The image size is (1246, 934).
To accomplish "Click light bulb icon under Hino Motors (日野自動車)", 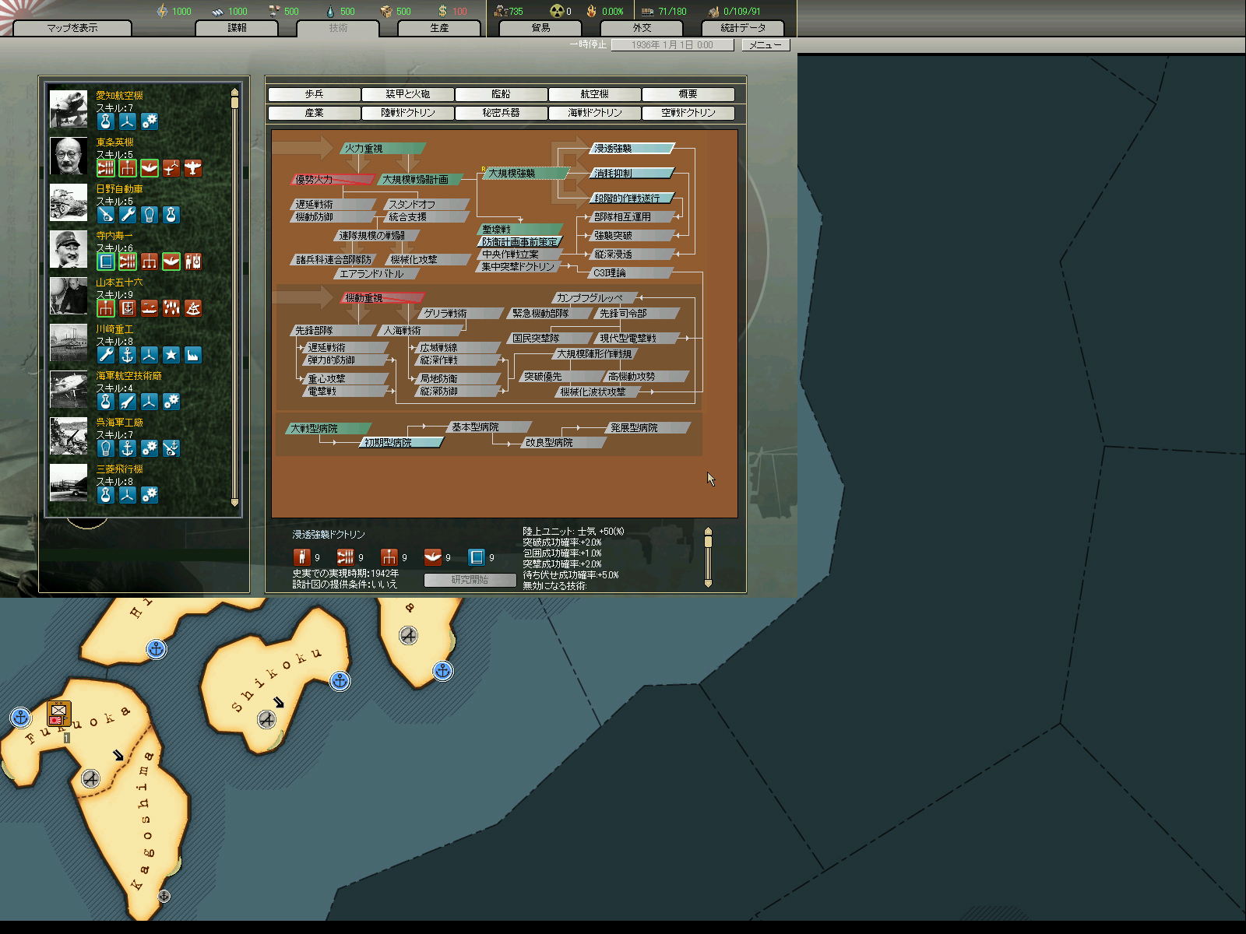I will pyautogui.click(x=150, y=216).
